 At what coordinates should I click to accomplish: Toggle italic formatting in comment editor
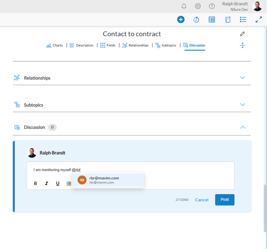(x=47, y=183)
